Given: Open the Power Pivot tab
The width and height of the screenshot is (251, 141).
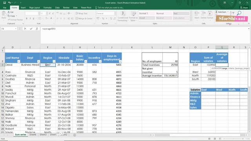Looking at the screenshot, I should click(x=86, y=8).
